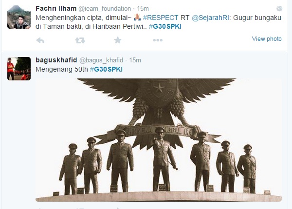Open the #RESPECT hashtag
This screenshot has height=209, width=292.
(161, 18)
